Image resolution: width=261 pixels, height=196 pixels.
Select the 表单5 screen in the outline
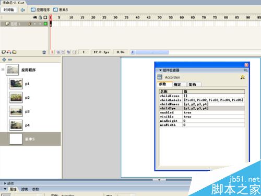(x=30, y=139)
